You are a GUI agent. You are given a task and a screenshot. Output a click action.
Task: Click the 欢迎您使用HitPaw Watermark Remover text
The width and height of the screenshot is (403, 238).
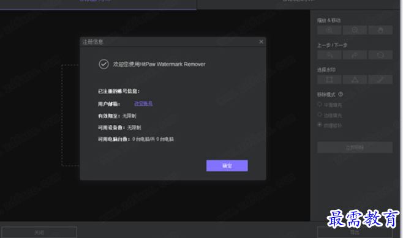pyautogui.click(x=159, y=64)
